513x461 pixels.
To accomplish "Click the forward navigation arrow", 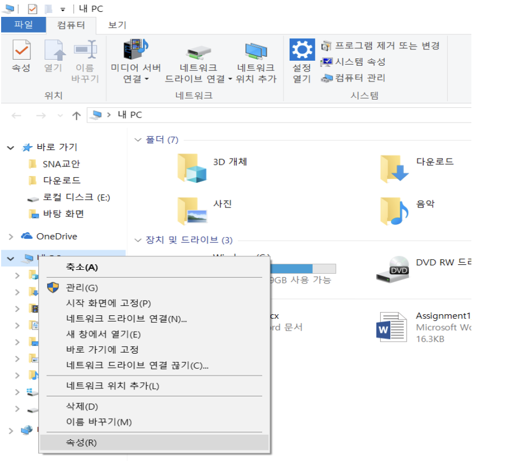I will point(41,115).
